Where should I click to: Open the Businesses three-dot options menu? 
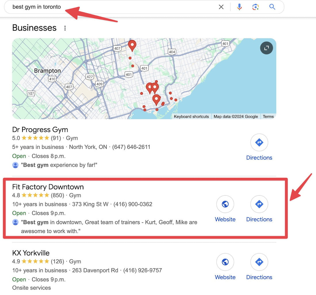[65, 28]
